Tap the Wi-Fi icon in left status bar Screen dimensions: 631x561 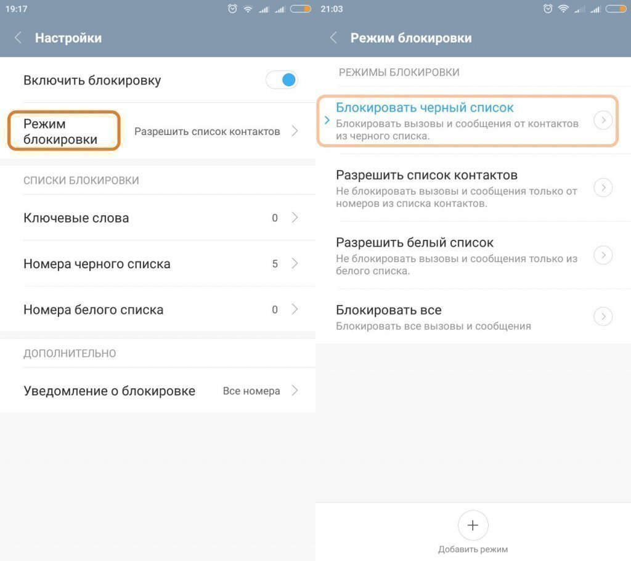tap(248, 9)
